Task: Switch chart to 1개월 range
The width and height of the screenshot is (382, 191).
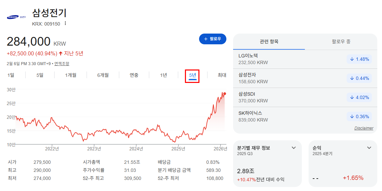Action: [x=71, y=75]
